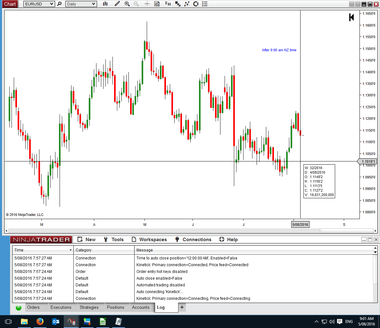Click log scroll down arrow
Screen dimensions: 380x328
(375, 252)
